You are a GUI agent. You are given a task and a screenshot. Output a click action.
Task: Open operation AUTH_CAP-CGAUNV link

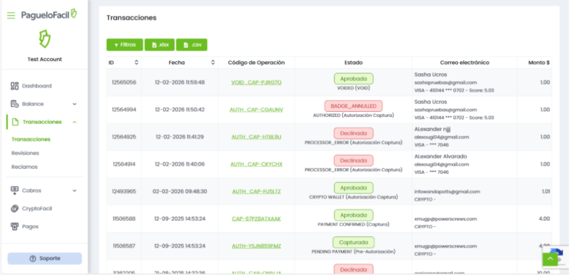pos(256,109)
